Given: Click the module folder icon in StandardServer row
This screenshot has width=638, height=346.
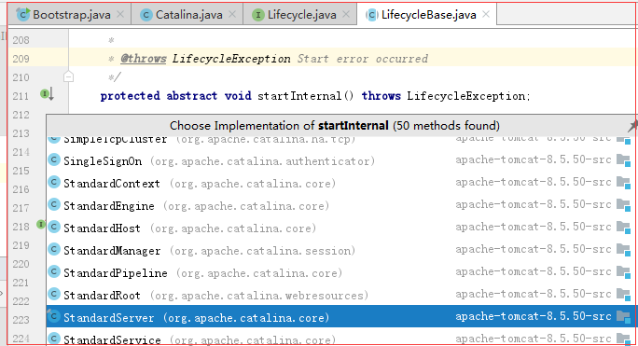Looking at the screenshot, I should (x=623, y=317).
